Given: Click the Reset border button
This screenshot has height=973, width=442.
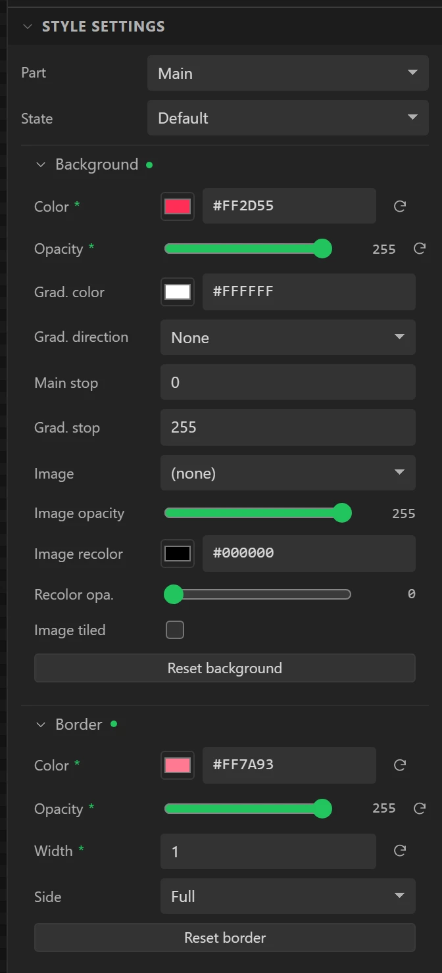Looking at the screenshot, I should 225,937.
